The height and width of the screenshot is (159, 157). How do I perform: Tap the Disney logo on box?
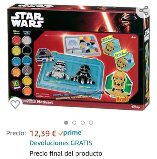pyautogui.click(x=136, y=107)
